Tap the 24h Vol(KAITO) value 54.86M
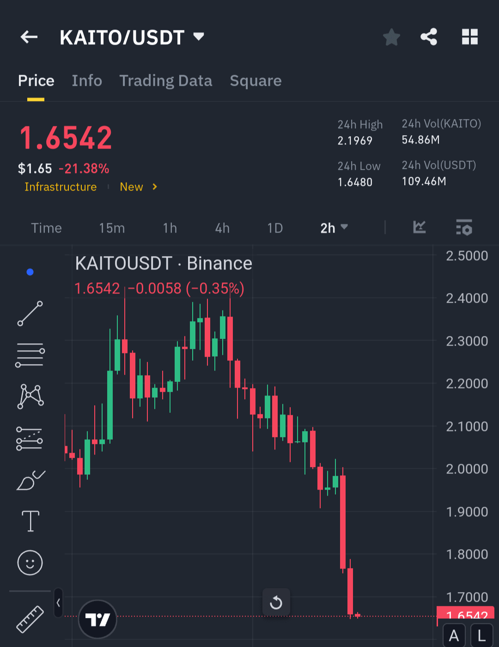Image resolution: width=499 pixels, height=647 pixels. (x=420, y=140)
